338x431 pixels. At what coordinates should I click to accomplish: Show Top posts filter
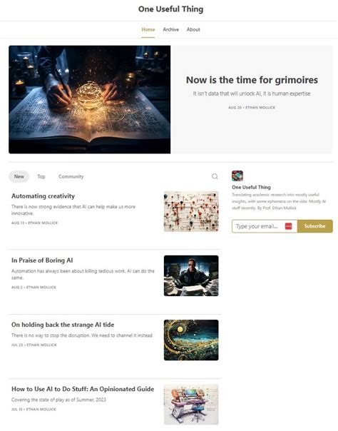point(41,176)
